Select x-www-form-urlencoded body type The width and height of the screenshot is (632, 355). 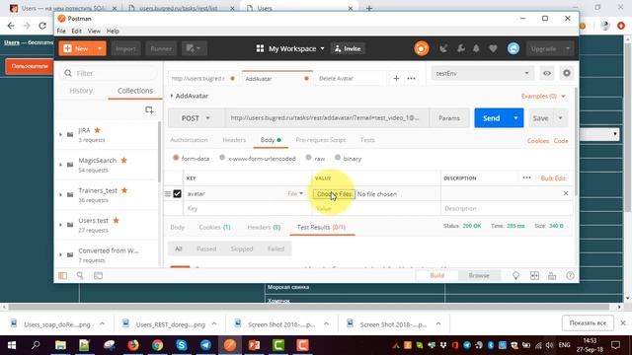(x=222, y=158)
